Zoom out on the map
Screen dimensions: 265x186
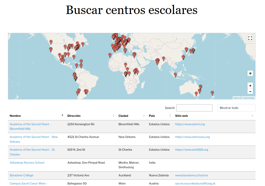coord(250,92)
